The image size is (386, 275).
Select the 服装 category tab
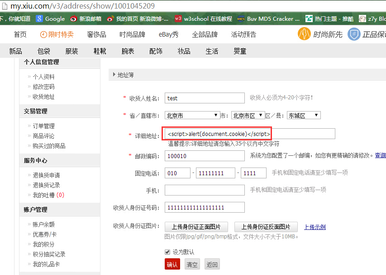coord(71,51)
